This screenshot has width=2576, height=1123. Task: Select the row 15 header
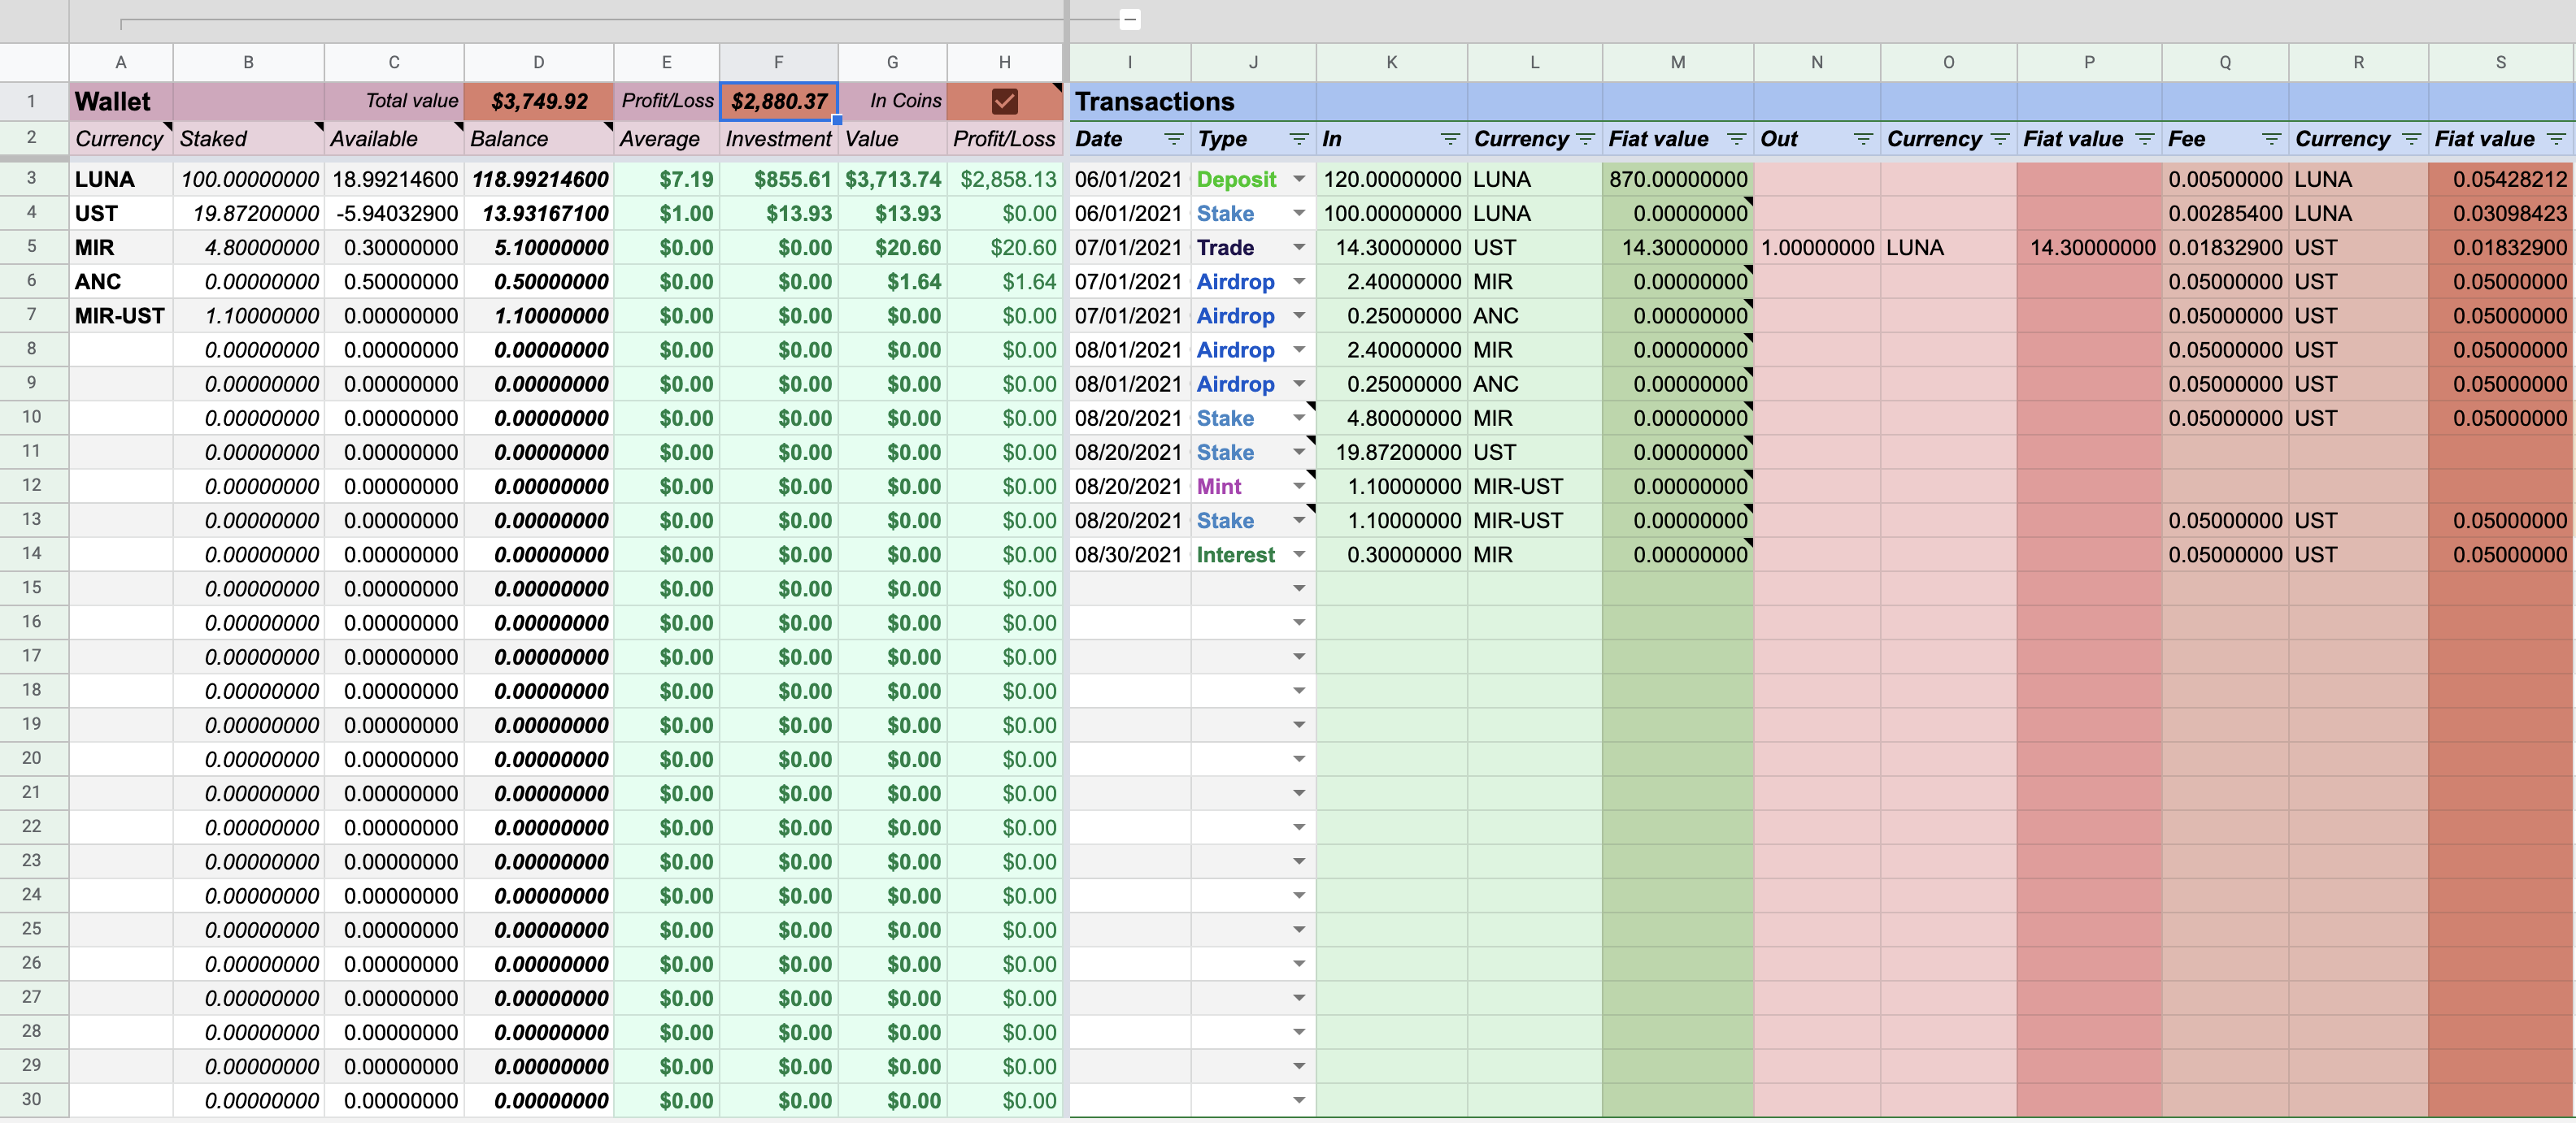point(32,588)
